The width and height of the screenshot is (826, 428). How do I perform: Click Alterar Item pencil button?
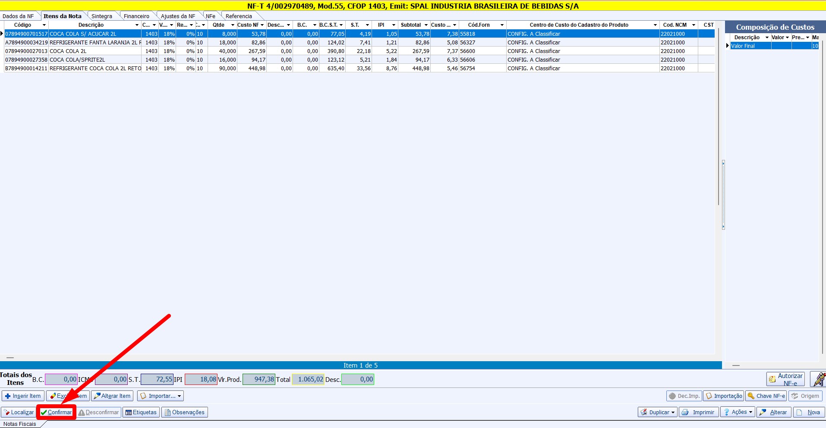[112, 396]
